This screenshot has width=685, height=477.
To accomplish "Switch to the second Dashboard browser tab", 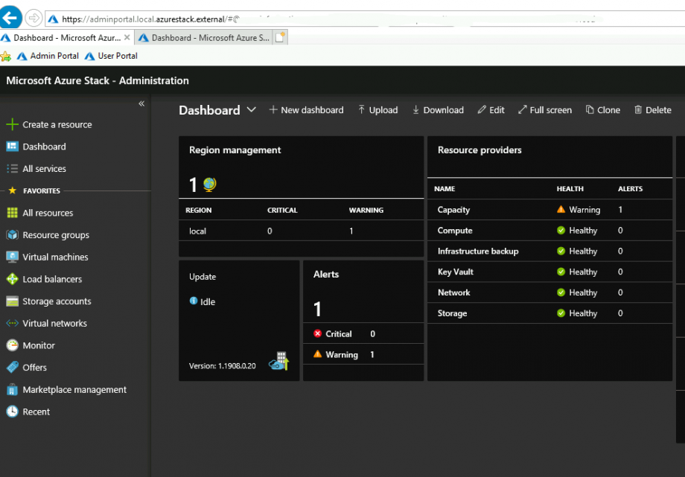I will tap(208, 37).
